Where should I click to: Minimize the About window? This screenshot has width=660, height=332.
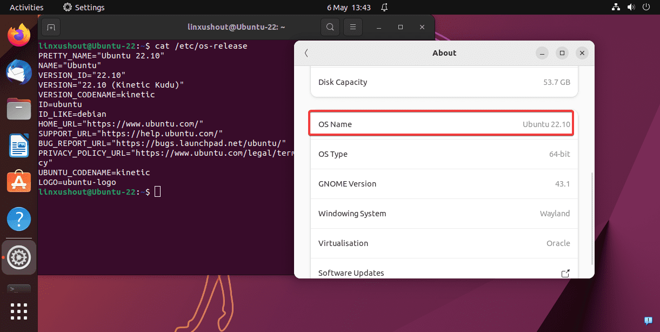(x=543, y=53)
